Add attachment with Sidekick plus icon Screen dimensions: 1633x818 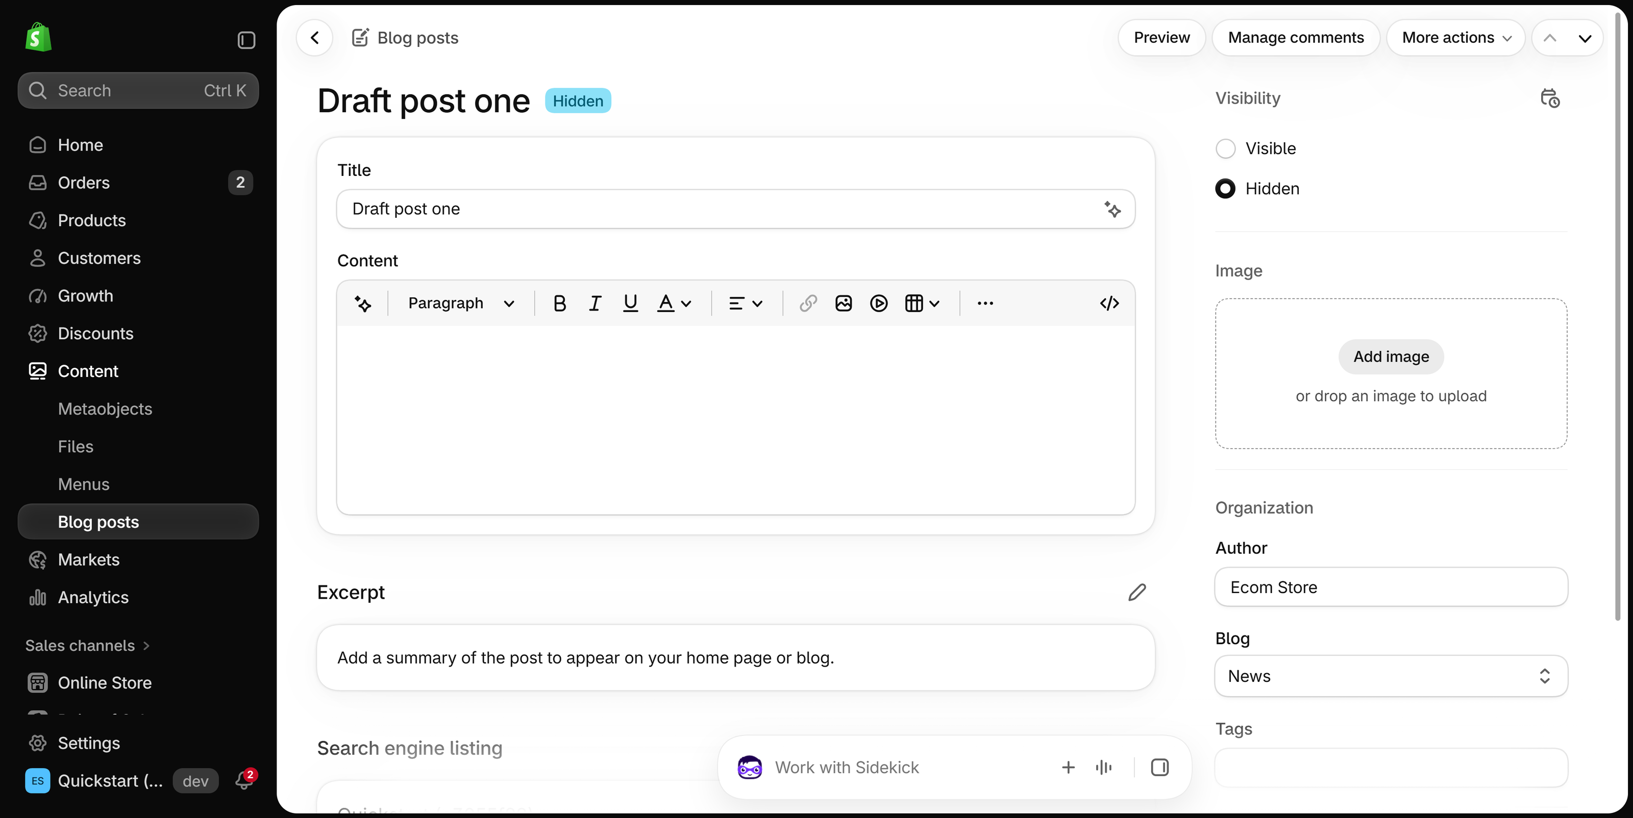pos(1068,768)
